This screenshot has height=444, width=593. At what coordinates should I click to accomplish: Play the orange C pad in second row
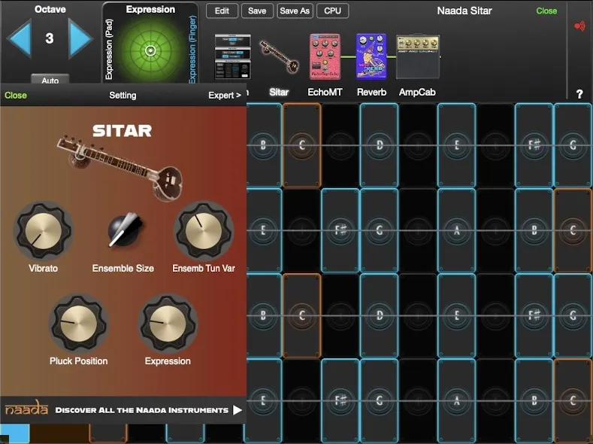click(573, 230)
